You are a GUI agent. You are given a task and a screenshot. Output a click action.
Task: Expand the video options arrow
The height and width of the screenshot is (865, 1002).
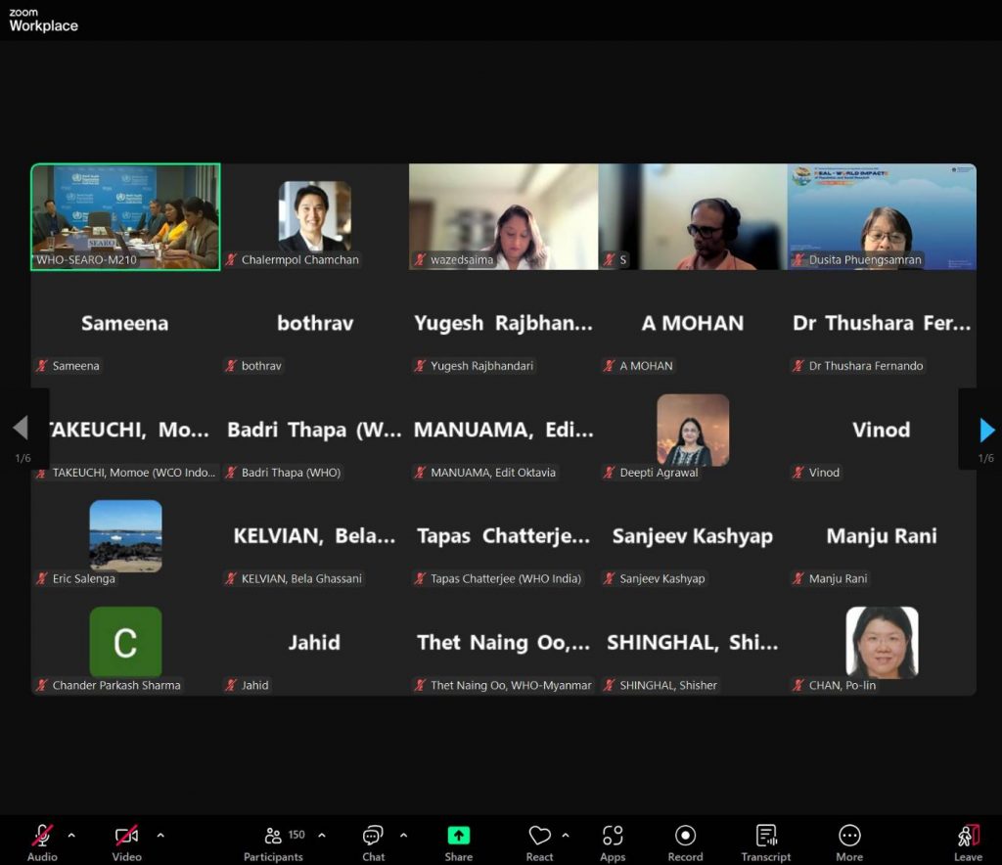point(160,836)
